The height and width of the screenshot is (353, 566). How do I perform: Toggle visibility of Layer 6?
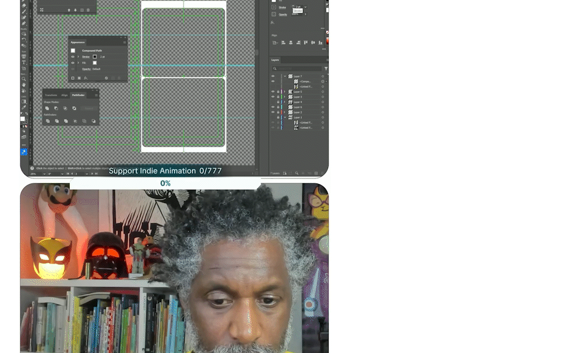point(273,107)
